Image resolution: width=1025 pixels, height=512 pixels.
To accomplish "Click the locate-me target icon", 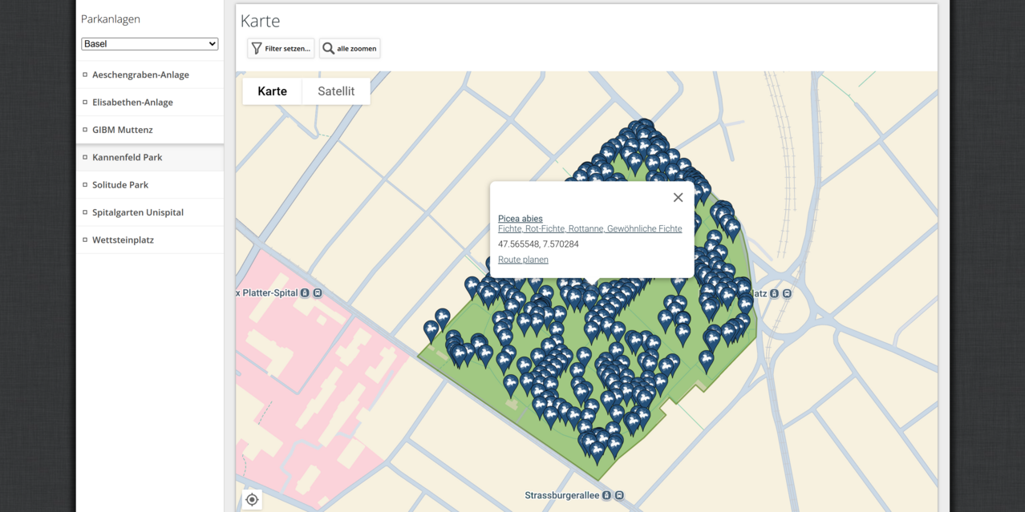I will click(252, 500).
